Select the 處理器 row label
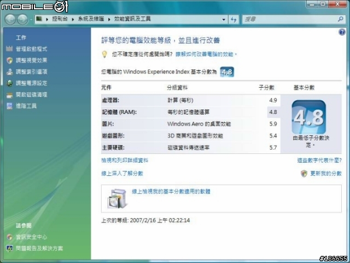Image resolution: width=350 pixels, height=263 pixels. coord(110,100)
